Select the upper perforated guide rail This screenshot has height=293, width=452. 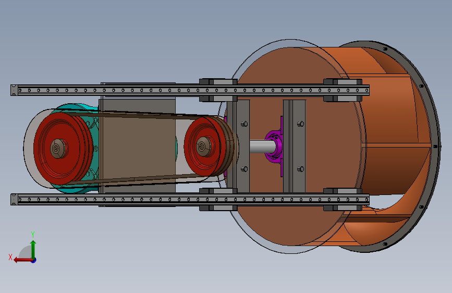[x=190, y=90]
